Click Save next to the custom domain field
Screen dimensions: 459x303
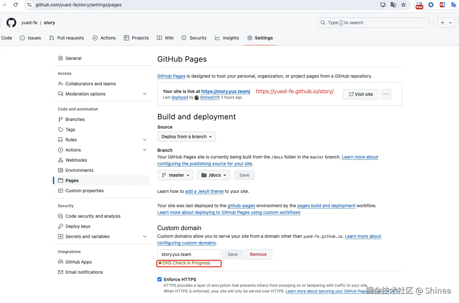pos(233,254)
